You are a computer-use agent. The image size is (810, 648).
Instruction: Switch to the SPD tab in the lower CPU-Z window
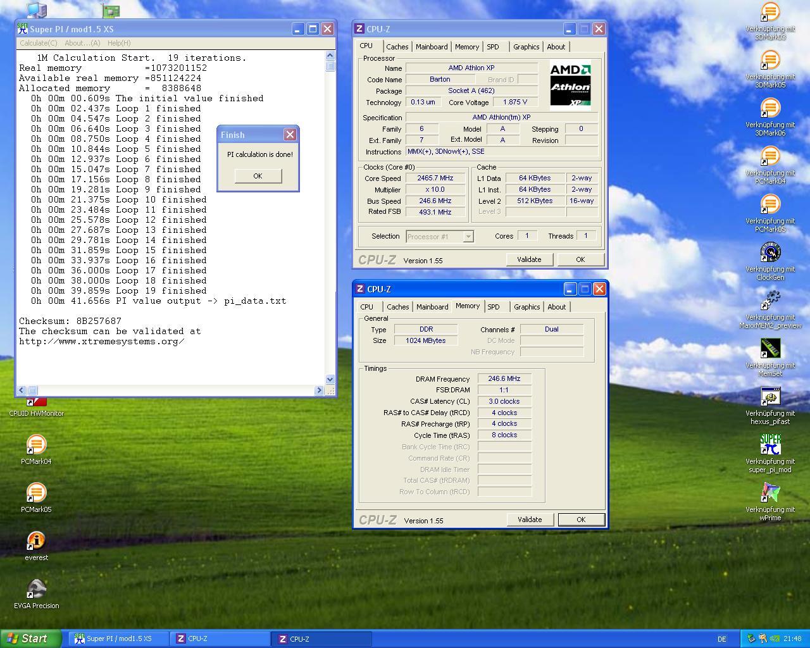tap(494, 307)
